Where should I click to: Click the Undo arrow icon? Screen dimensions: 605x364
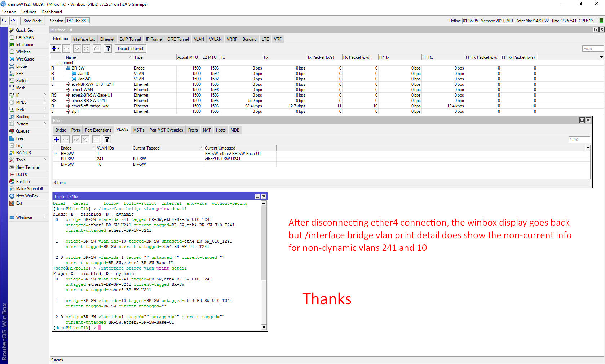[4, 21]
